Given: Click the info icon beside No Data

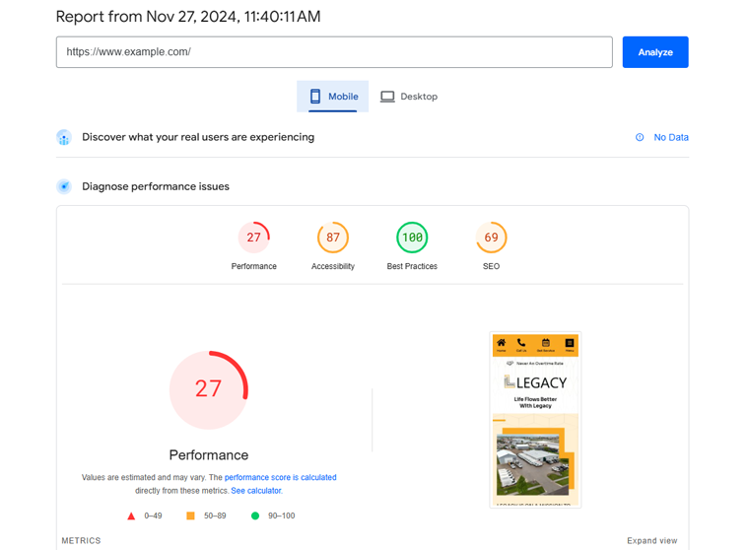Looking at the screenshot, I should coord(640,138).
